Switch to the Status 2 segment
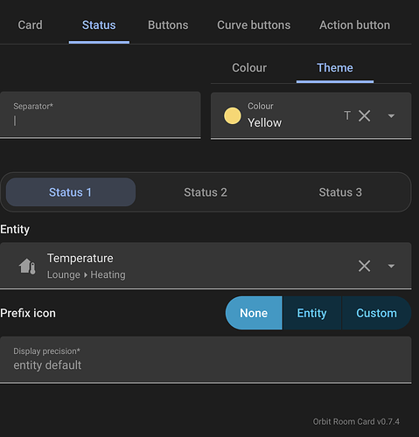Image resolution: width=419 pixels, height=437 pixels. (206, 192)
